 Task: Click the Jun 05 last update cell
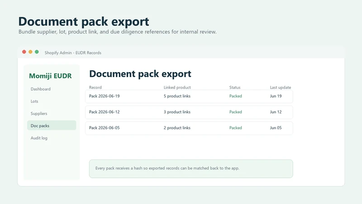coord(276,128)
